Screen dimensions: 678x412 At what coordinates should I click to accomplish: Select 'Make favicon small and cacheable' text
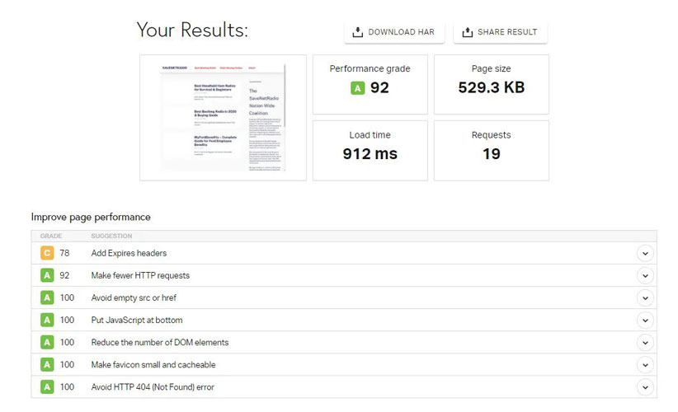click(x=153, y=364)
